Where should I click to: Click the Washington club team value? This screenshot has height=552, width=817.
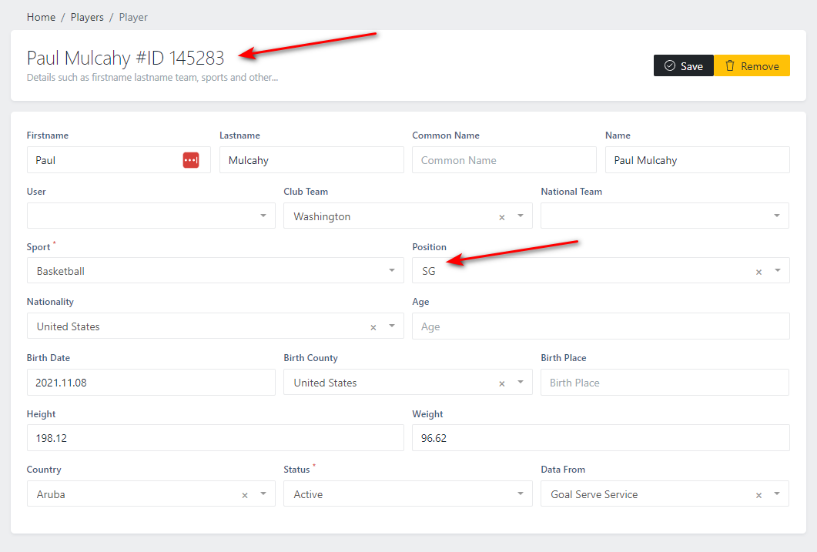tap(322, 216)
